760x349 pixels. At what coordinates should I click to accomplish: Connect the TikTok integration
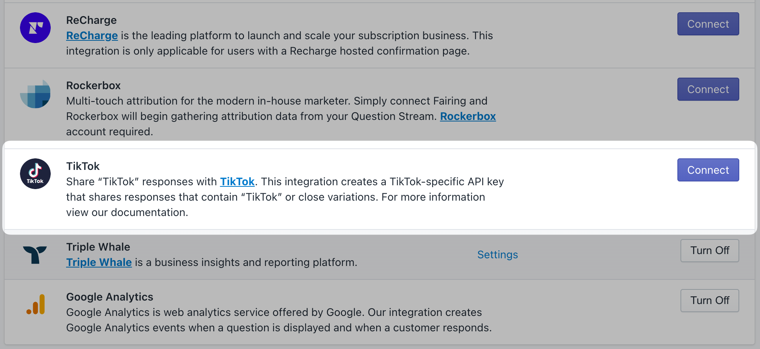708,170
